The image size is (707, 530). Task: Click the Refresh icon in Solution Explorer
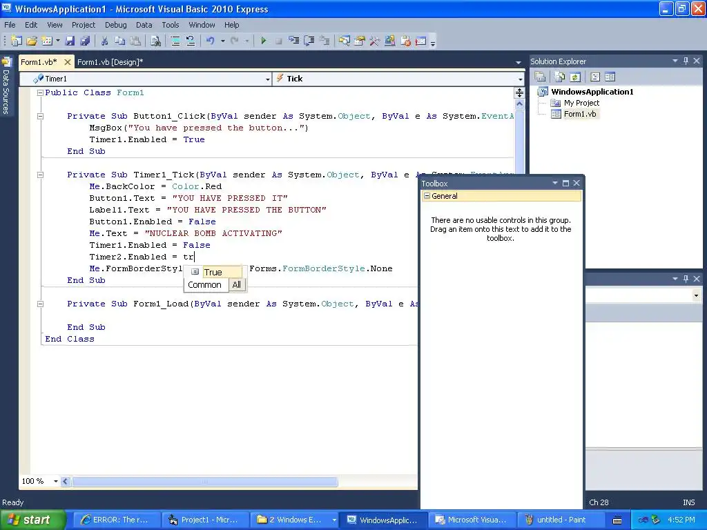tap(575, 77)
